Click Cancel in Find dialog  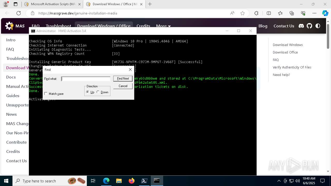123,86
